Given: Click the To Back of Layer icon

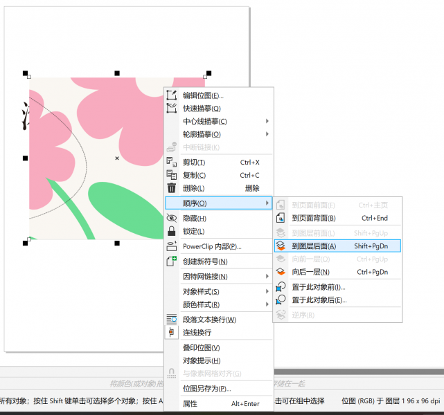Looking at the screenshot, I should pyautogui.click(x=281, y=246).
